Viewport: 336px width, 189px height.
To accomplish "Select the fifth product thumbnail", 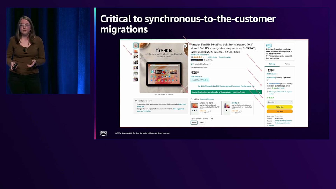I will 136,68.
